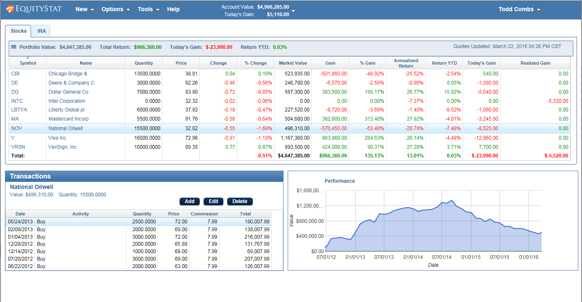Select the 05/24/2013 Buy transaction row
The image size is (582, 302).
(138, 222)
